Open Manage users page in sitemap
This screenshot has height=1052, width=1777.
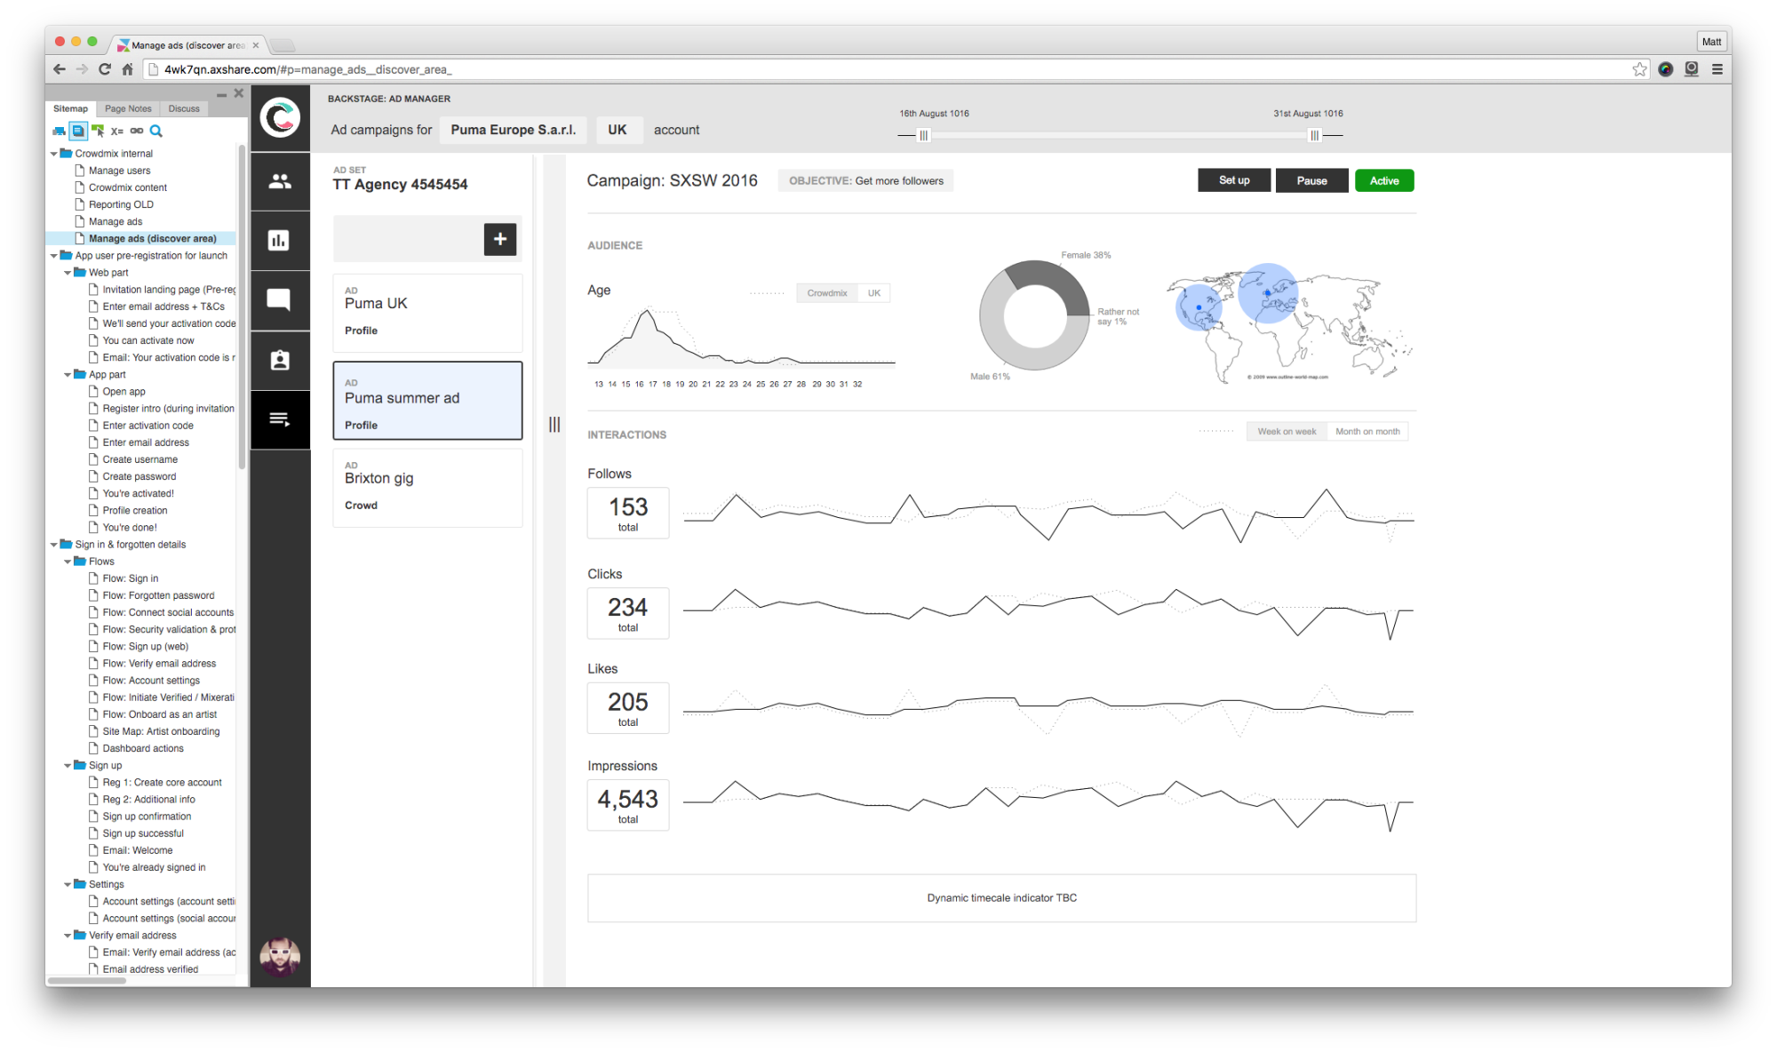(119, 171)
